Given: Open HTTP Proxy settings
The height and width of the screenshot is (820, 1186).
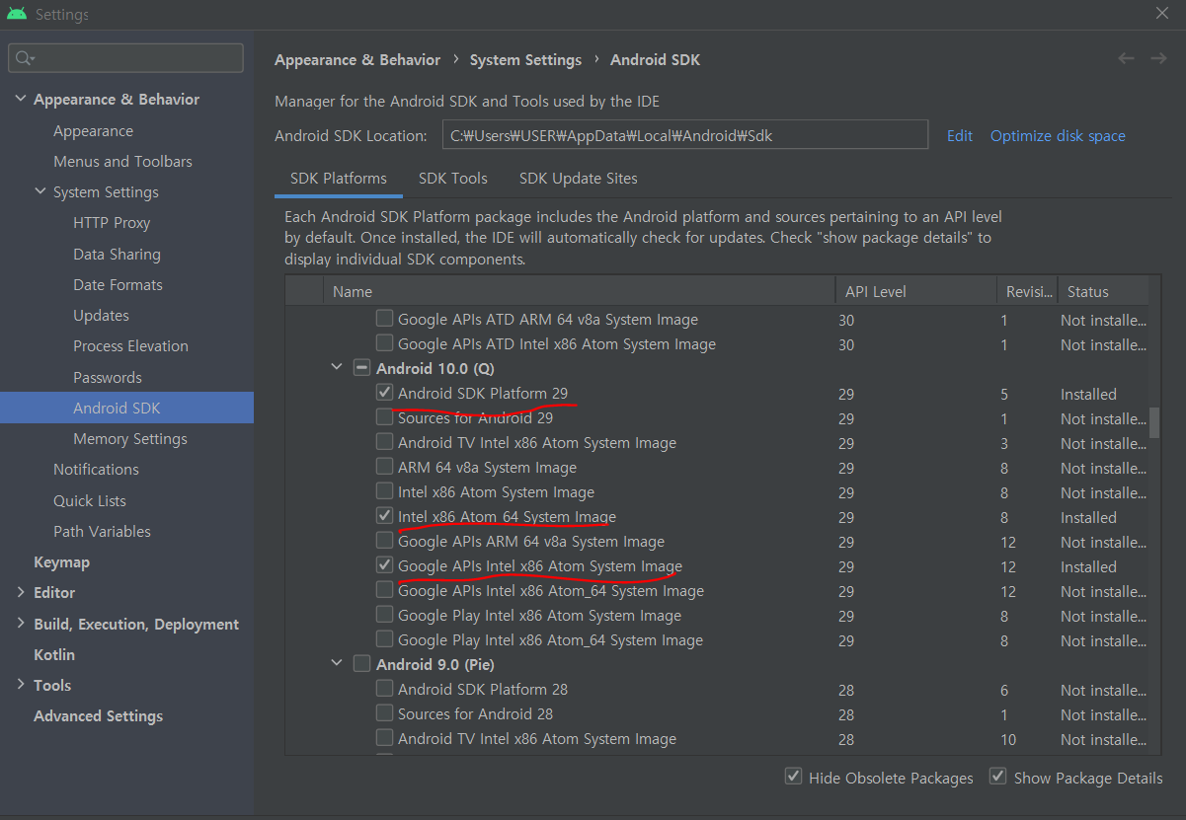Looking at the screenshot, I should pyautogui.click(x=112, y=223).
